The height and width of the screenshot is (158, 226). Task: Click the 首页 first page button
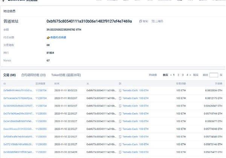tap(165, 75)
